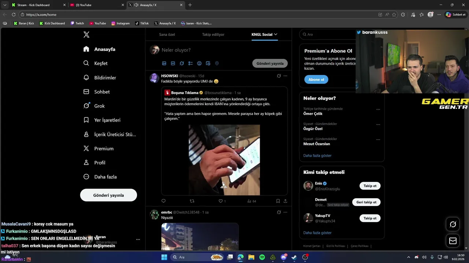Click the sidebar Gönderi yayınla button
This screenshot has height=263, width=469.
pyautogui.click(x=108, y=195)
